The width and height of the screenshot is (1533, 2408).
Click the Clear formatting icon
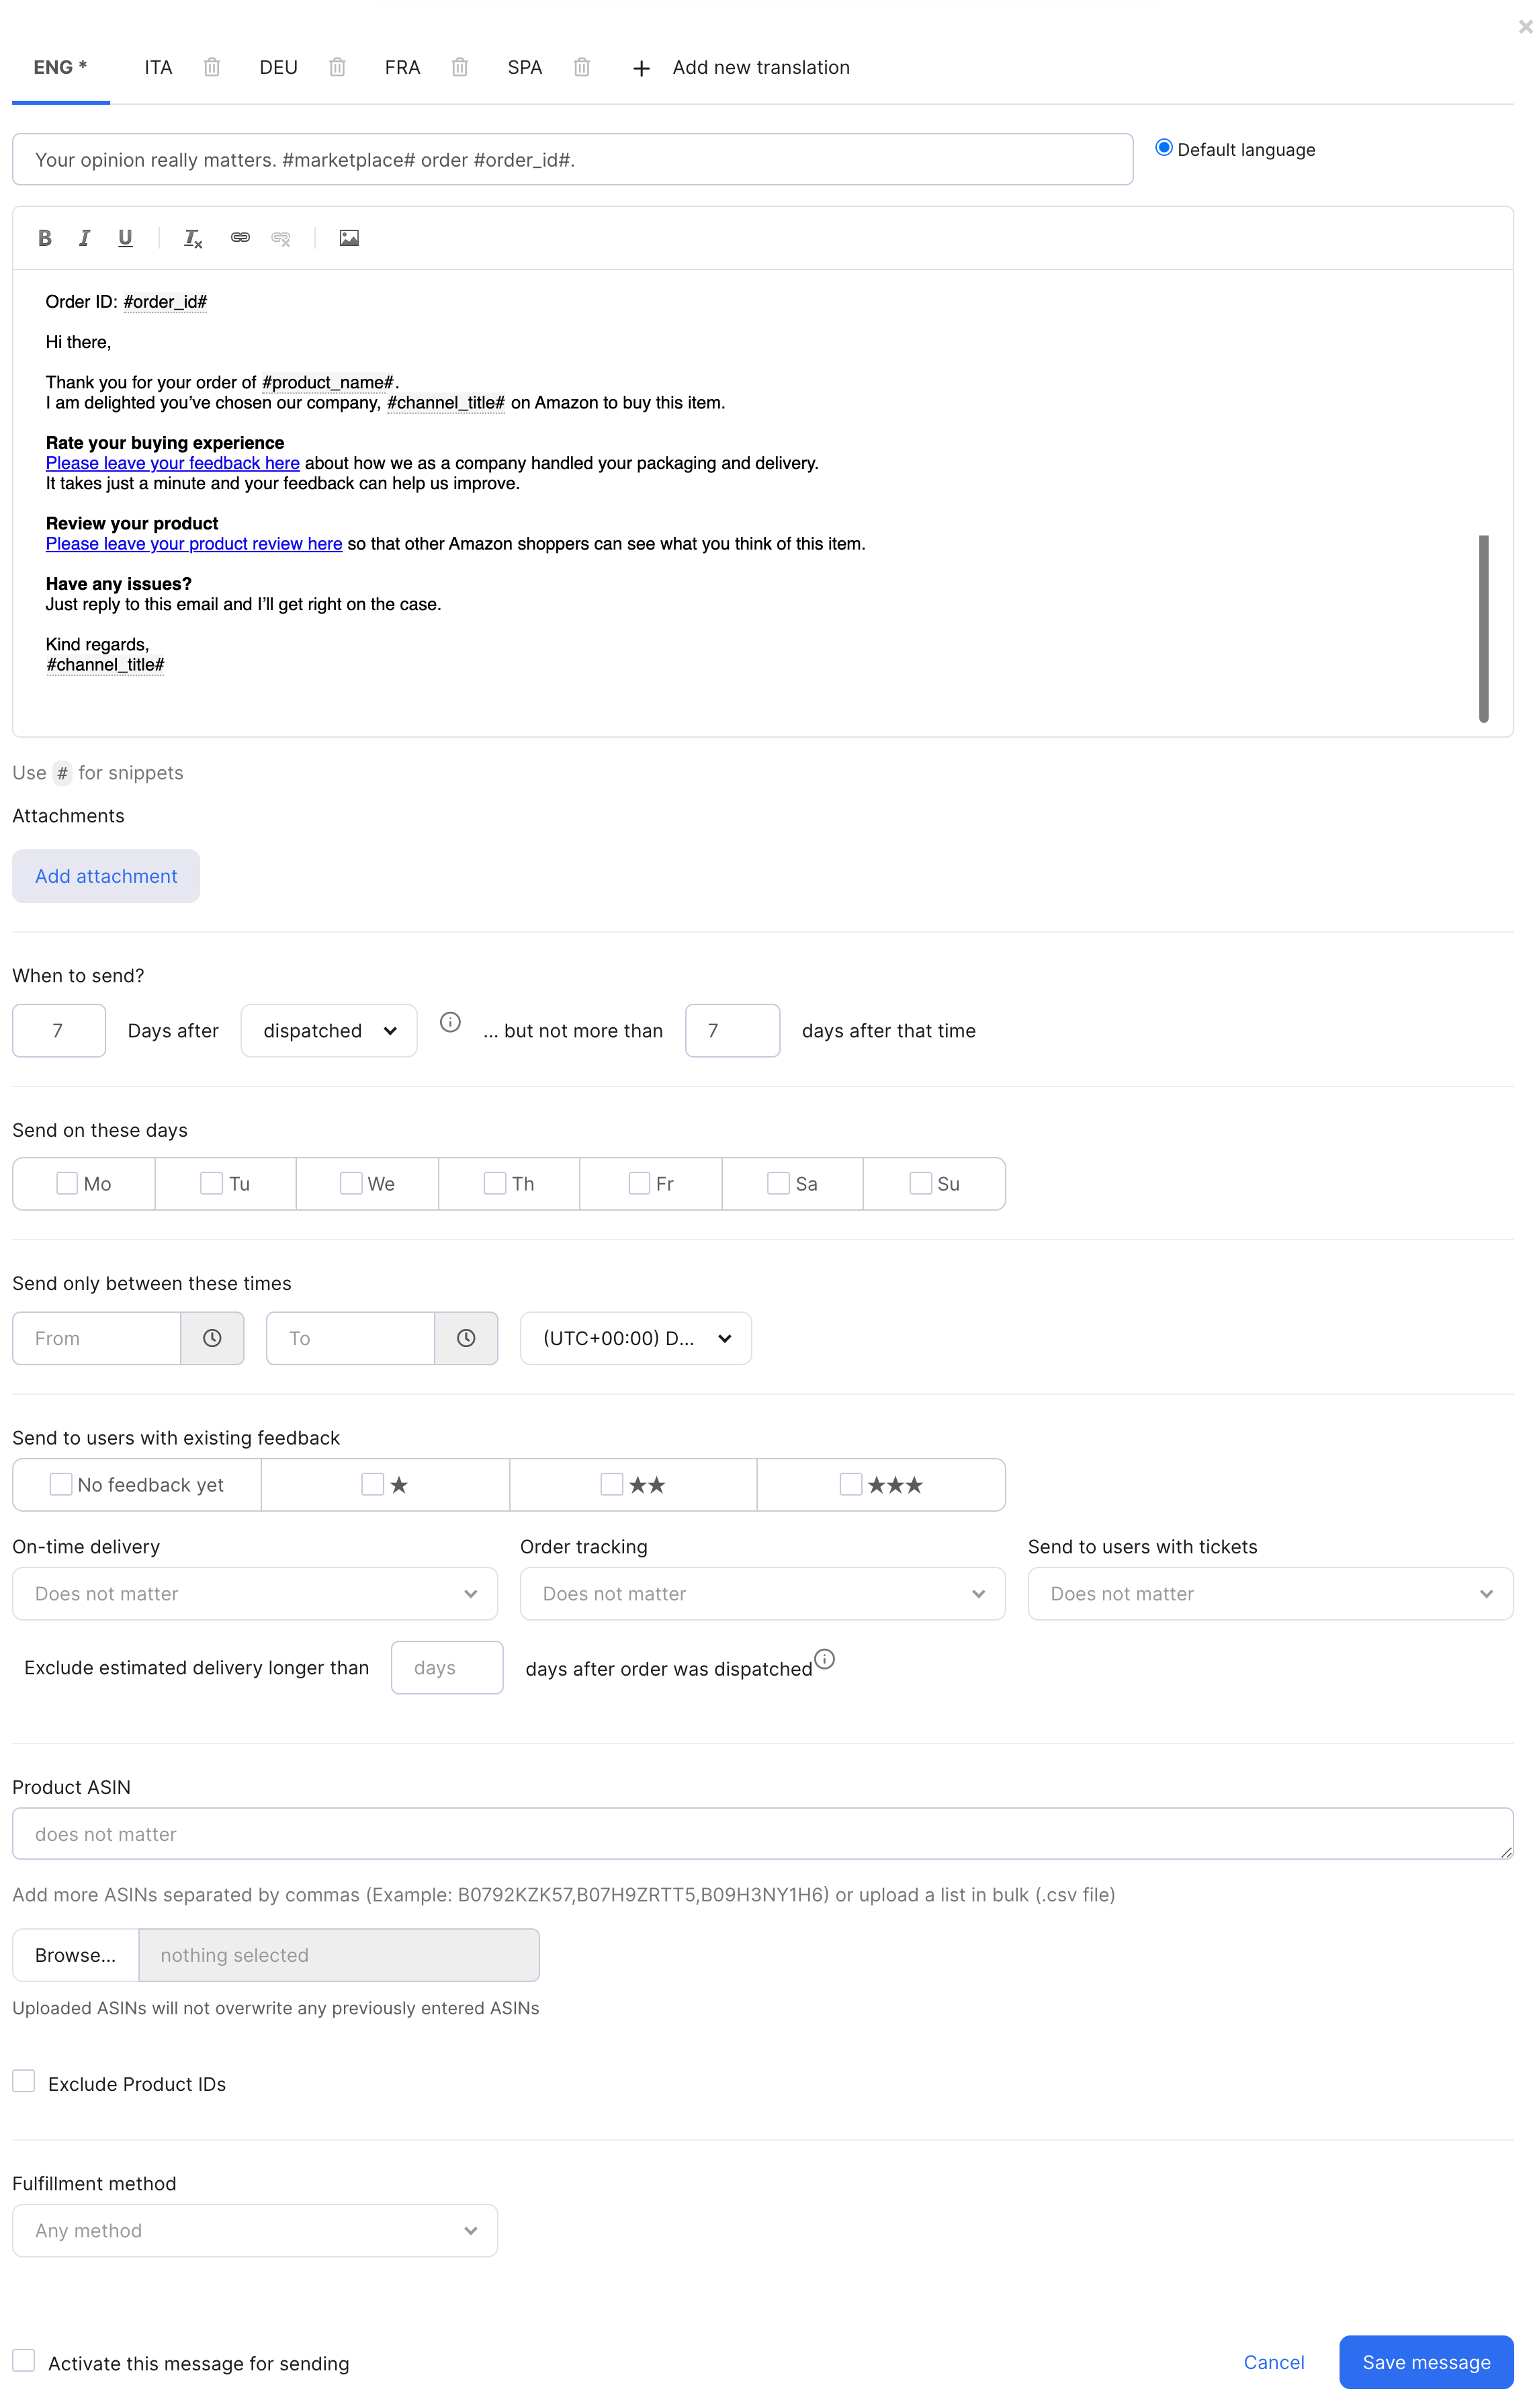(193, 237)
